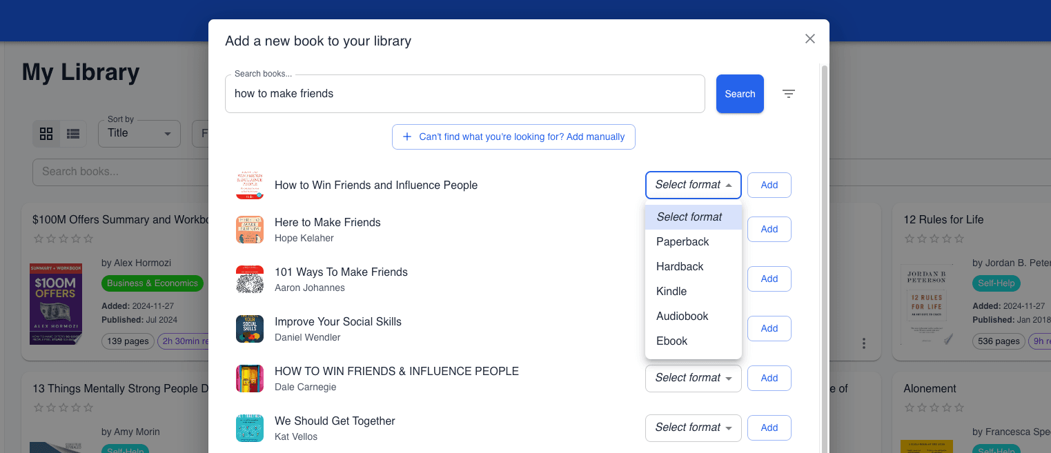Image resolution: width=1051 pixels, height=453 pixels.
Task: Click $100M Offers book cover
Action: [56, 303]
